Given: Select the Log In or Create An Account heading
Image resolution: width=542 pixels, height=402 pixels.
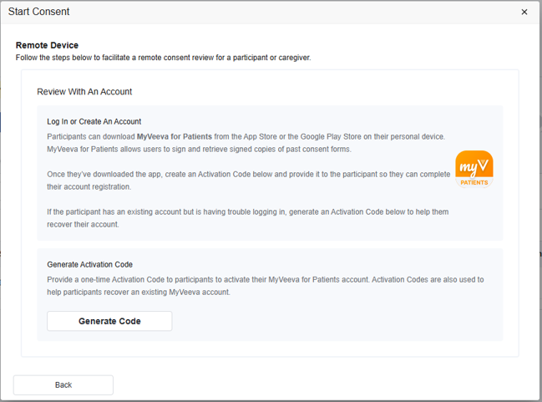Looking at the screenshot, I should point(94,121).
